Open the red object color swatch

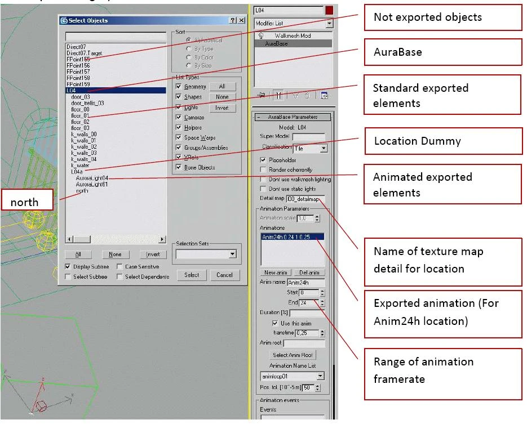coord(329,10)
